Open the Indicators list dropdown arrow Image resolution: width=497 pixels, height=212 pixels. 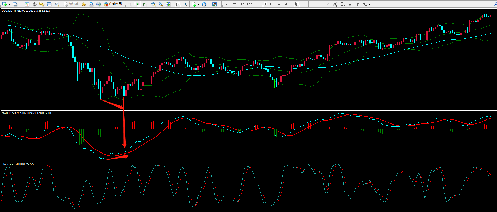coord(198,4)
